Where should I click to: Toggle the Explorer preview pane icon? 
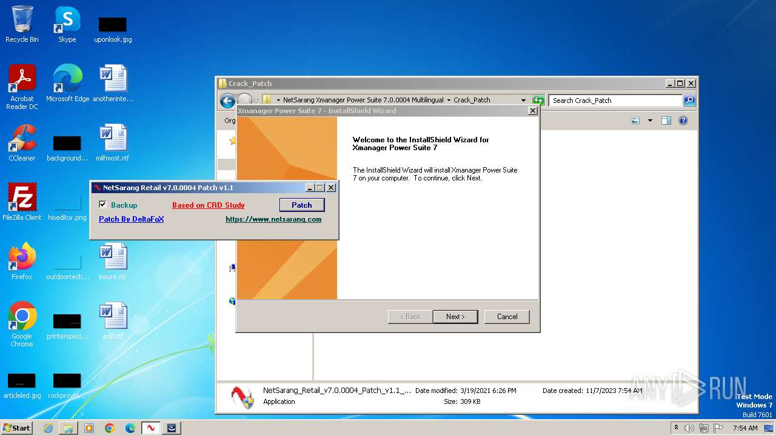click(x=666, y=121)
